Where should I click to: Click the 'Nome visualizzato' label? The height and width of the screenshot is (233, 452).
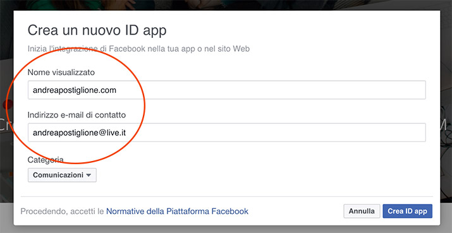coord(61,73)
